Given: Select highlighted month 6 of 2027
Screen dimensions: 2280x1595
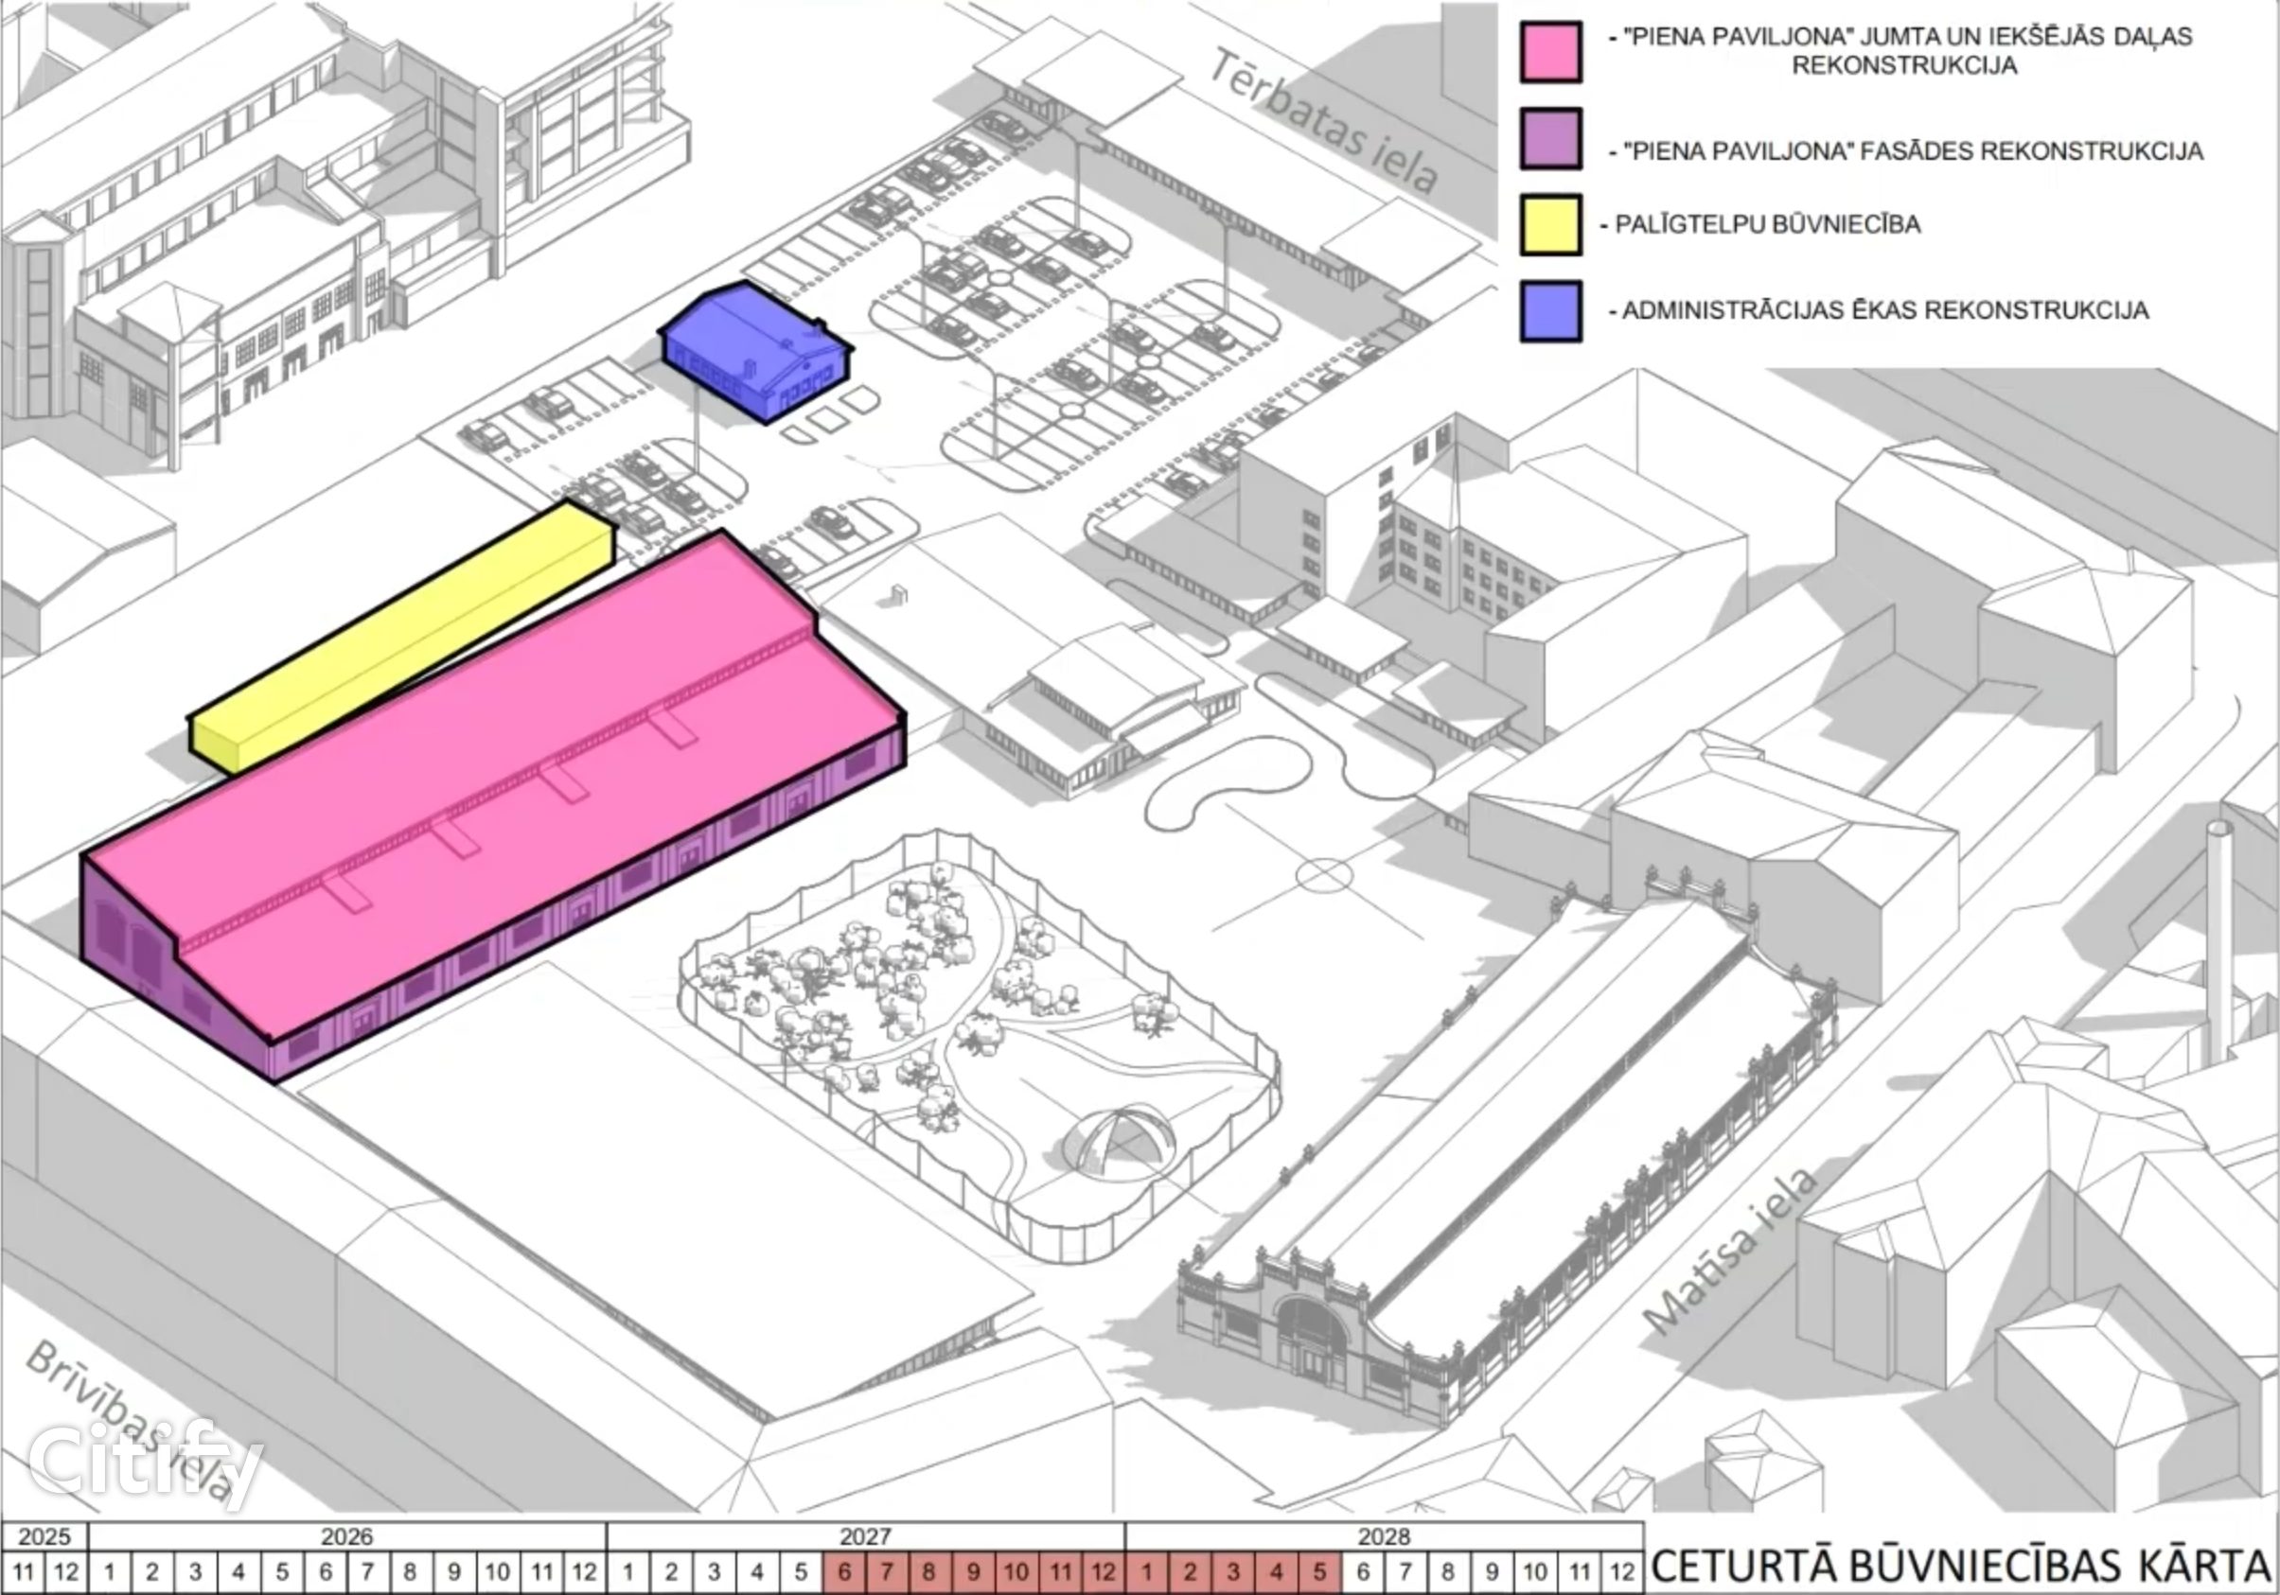Looking at the screenshot, I should pos(844,1572).
